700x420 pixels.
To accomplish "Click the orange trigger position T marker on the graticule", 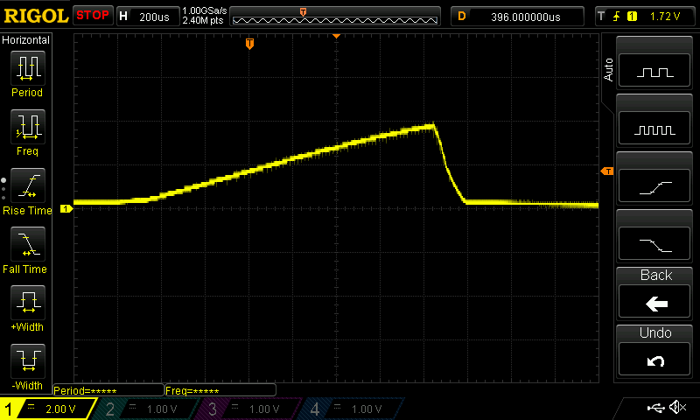I will pyautogui.click(x=249, y=44).
